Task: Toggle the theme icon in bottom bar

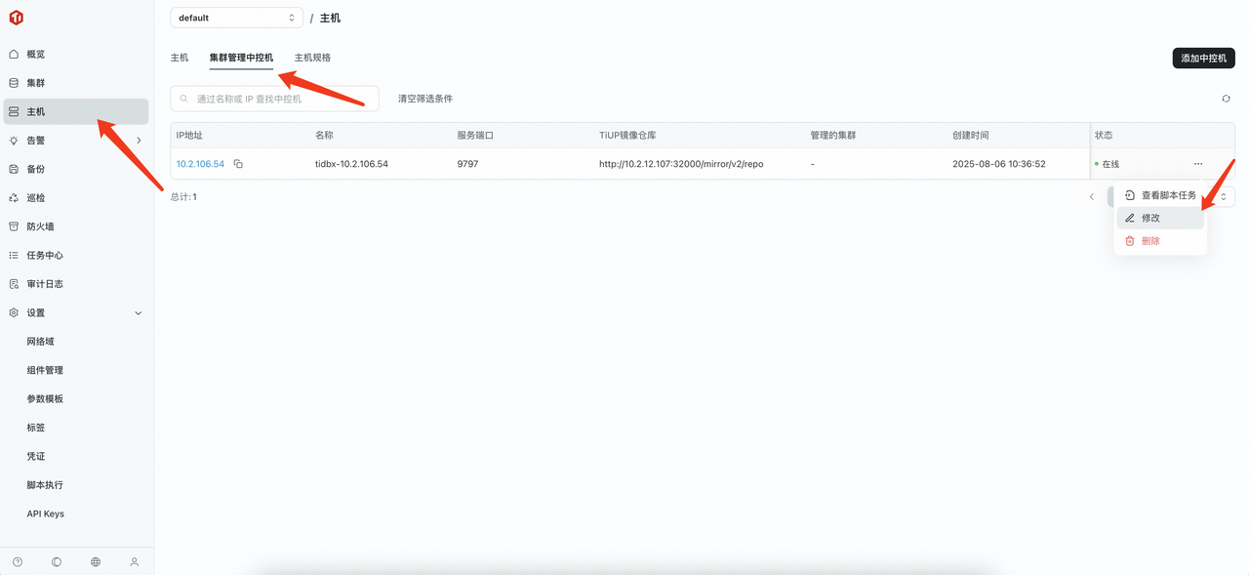Action: click(56, 561)
